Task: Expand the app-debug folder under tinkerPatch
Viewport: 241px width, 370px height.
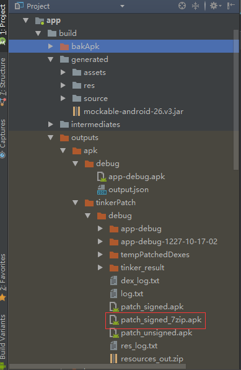Action: click(x=100, y=229)
